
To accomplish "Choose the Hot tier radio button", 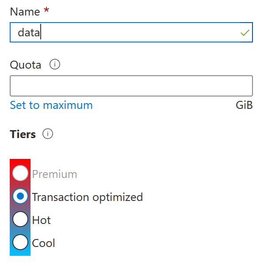I will [x=20, y=219].
